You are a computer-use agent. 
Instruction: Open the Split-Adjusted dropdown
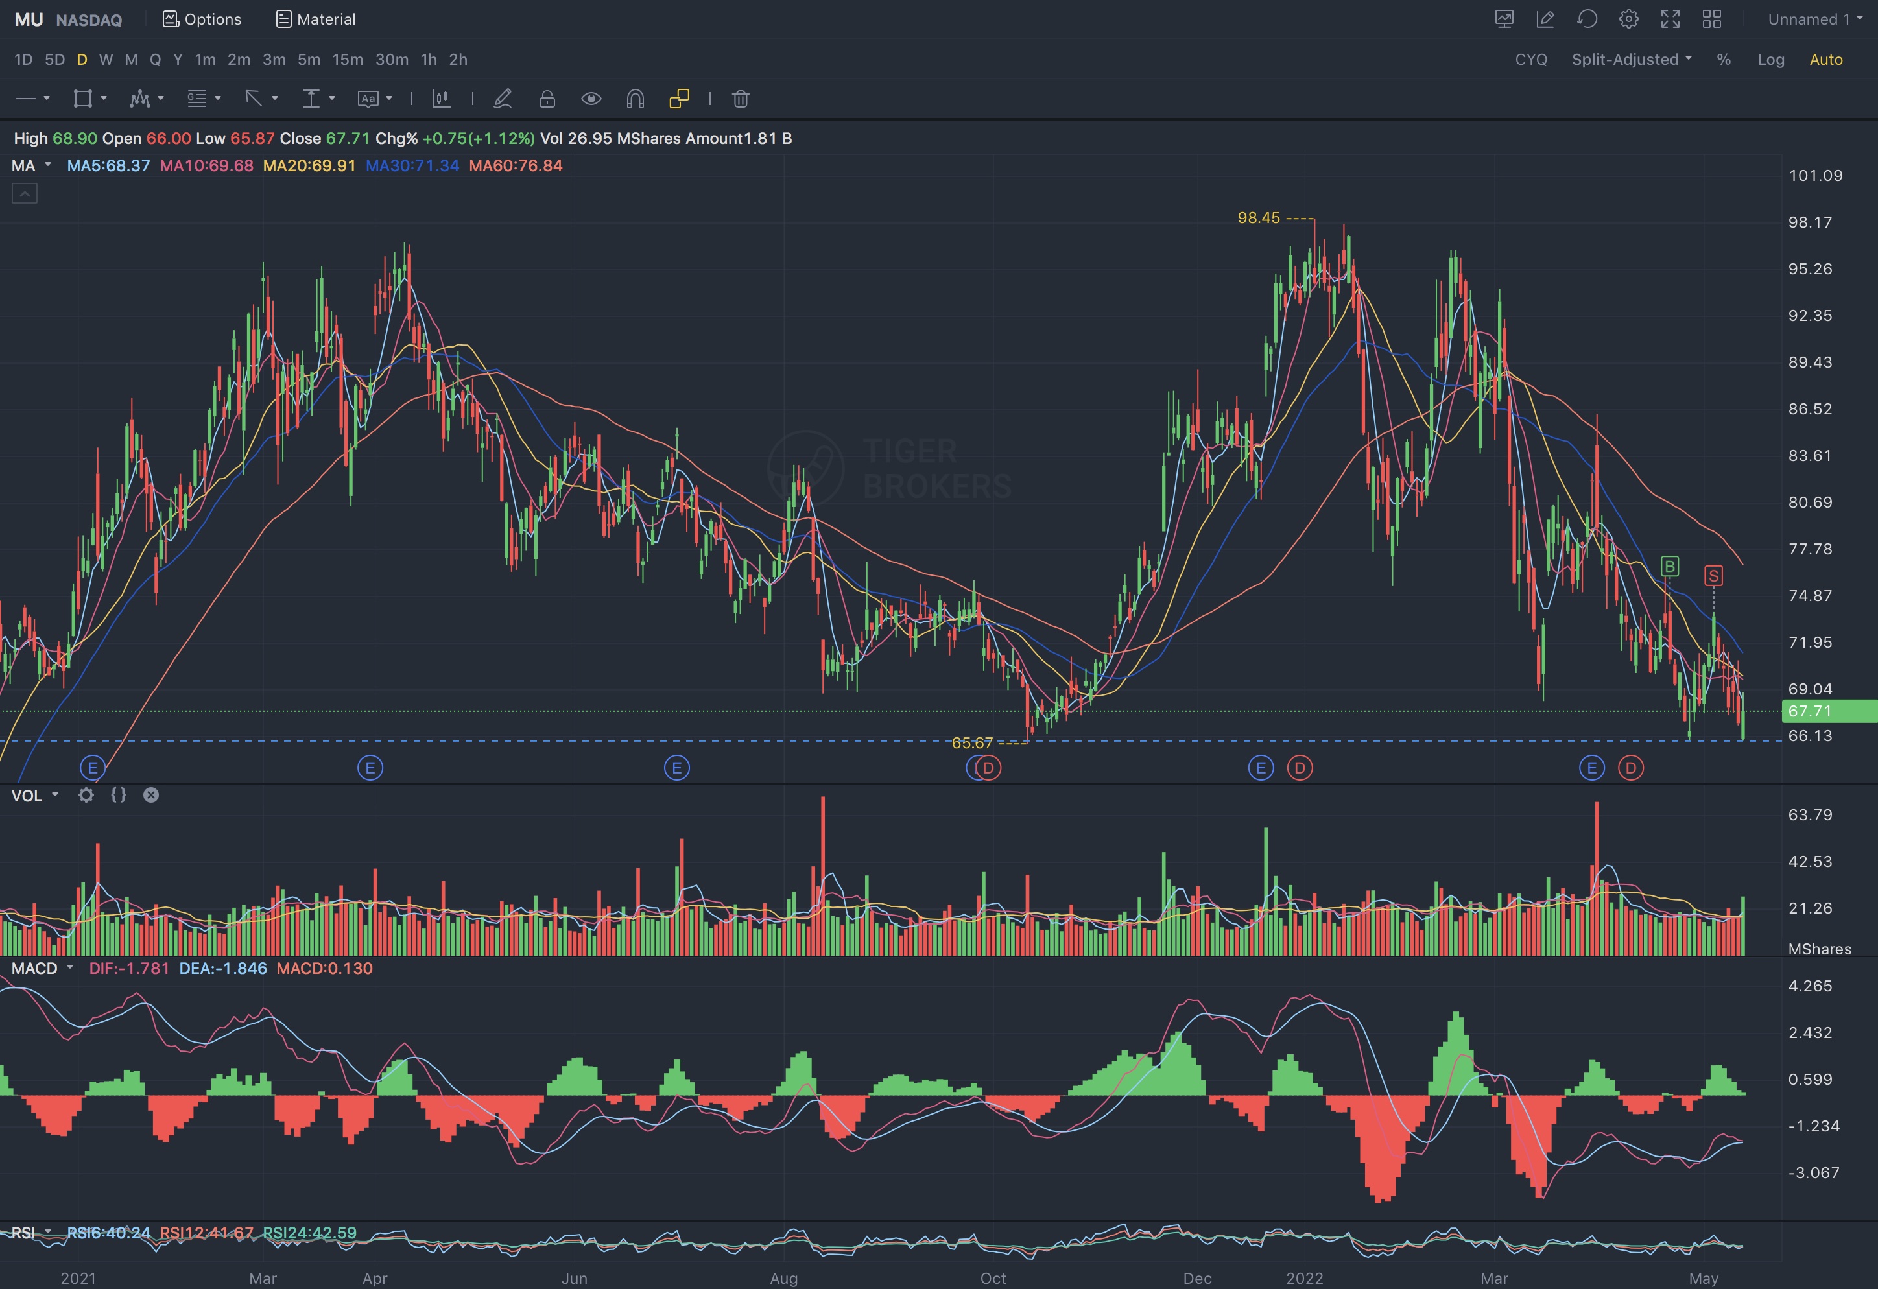coord(1631,59)
